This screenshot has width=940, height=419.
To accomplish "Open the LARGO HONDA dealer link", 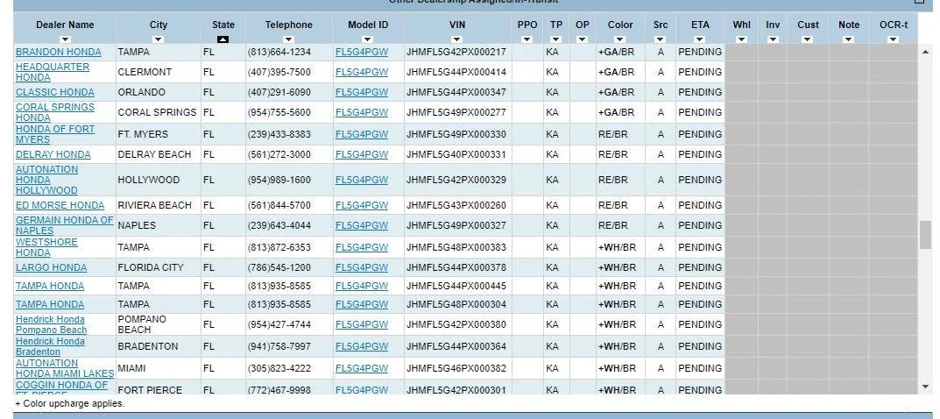I will pyautogui.click(x=51, y=267).
